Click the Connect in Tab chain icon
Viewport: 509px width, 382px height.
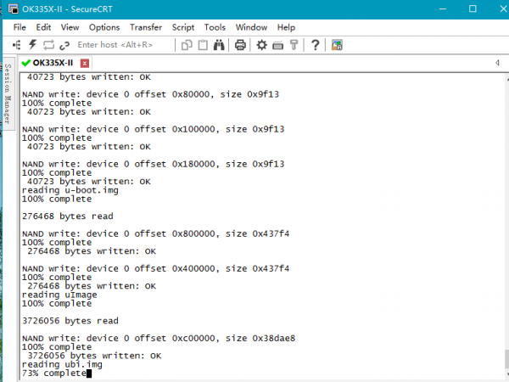point(64,44)
